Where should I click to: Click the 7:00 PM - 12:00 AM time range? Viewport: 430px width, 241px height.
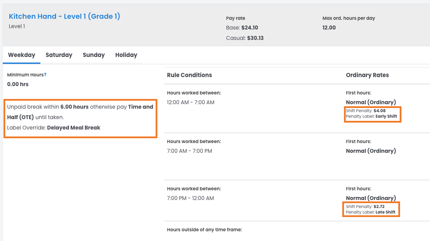190,198
